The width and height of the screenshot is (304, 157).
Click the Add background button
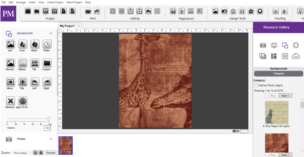point(10,44)
